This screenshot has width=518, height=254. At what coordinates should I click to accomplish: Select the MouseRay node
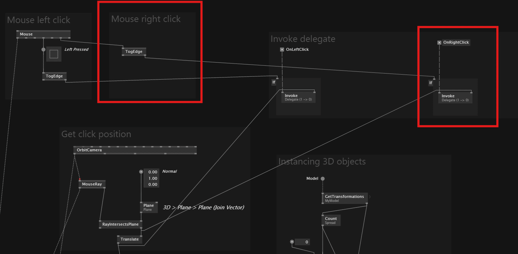pos(92,184)
